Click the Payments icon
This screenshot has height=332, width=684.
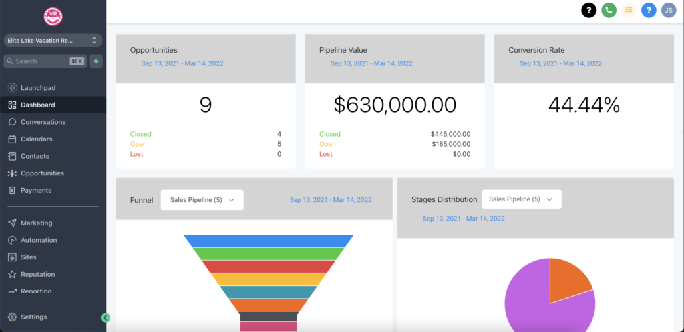pyautogui.click(x=12, y=190)
